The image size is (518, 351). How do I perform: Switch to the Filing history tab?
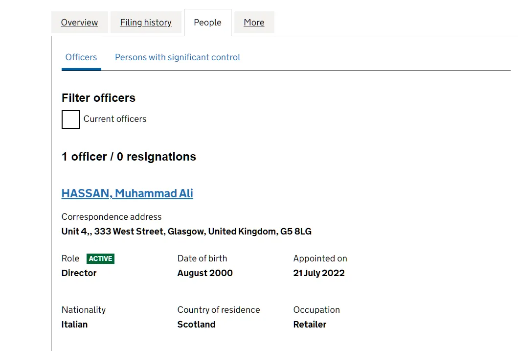coord(146,23)
